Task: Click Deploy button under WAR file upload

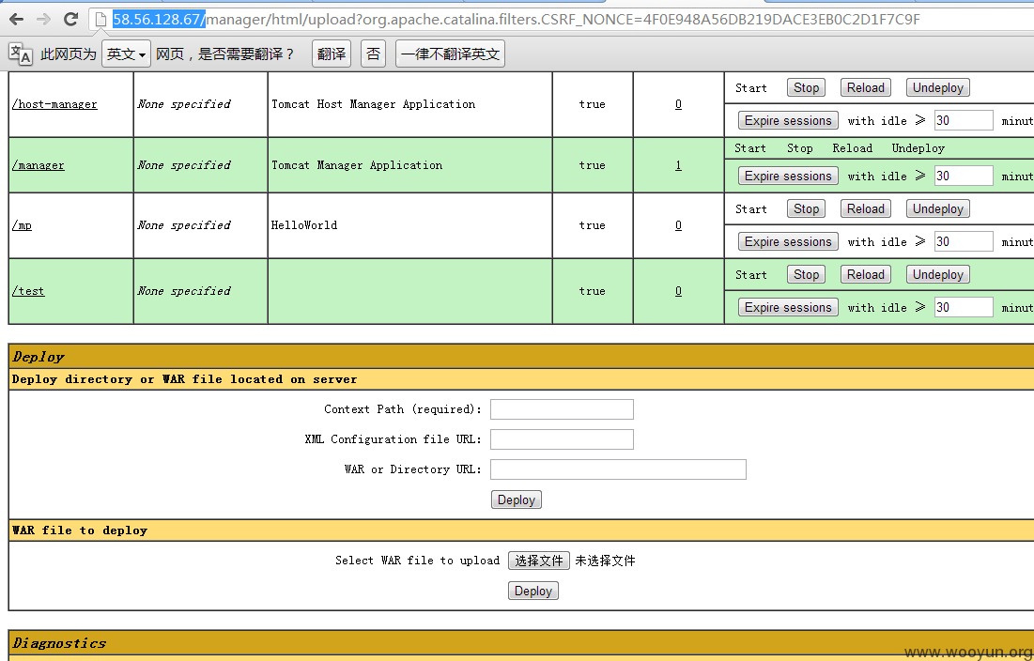Action: pos(532,592)
